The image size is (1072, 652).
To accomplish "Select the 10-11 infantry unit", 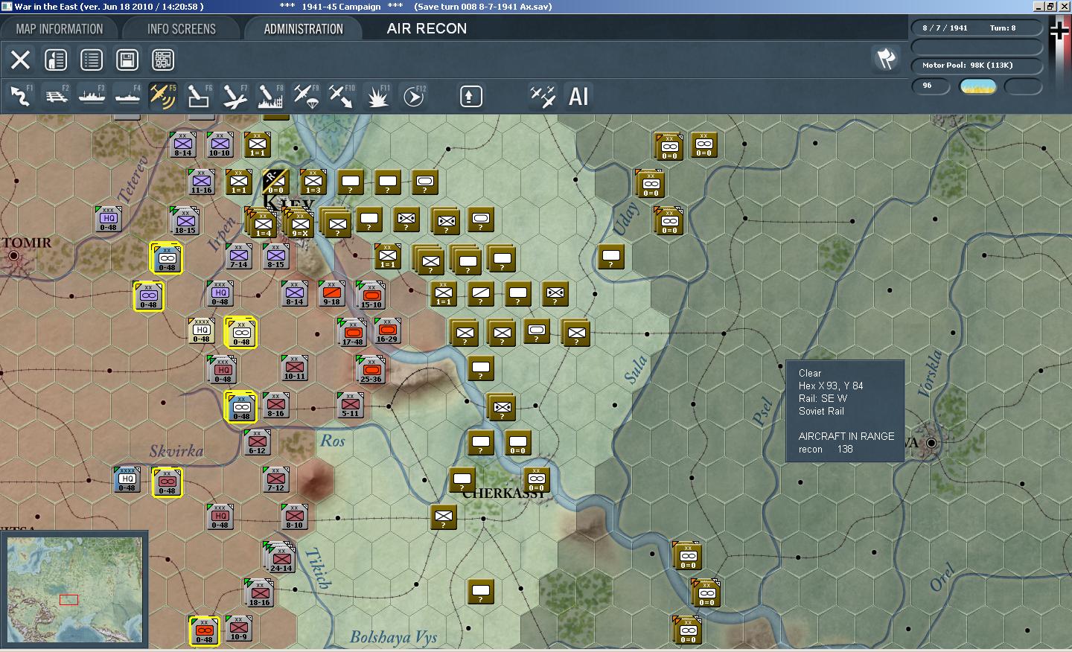I will (x=294, y=368).
